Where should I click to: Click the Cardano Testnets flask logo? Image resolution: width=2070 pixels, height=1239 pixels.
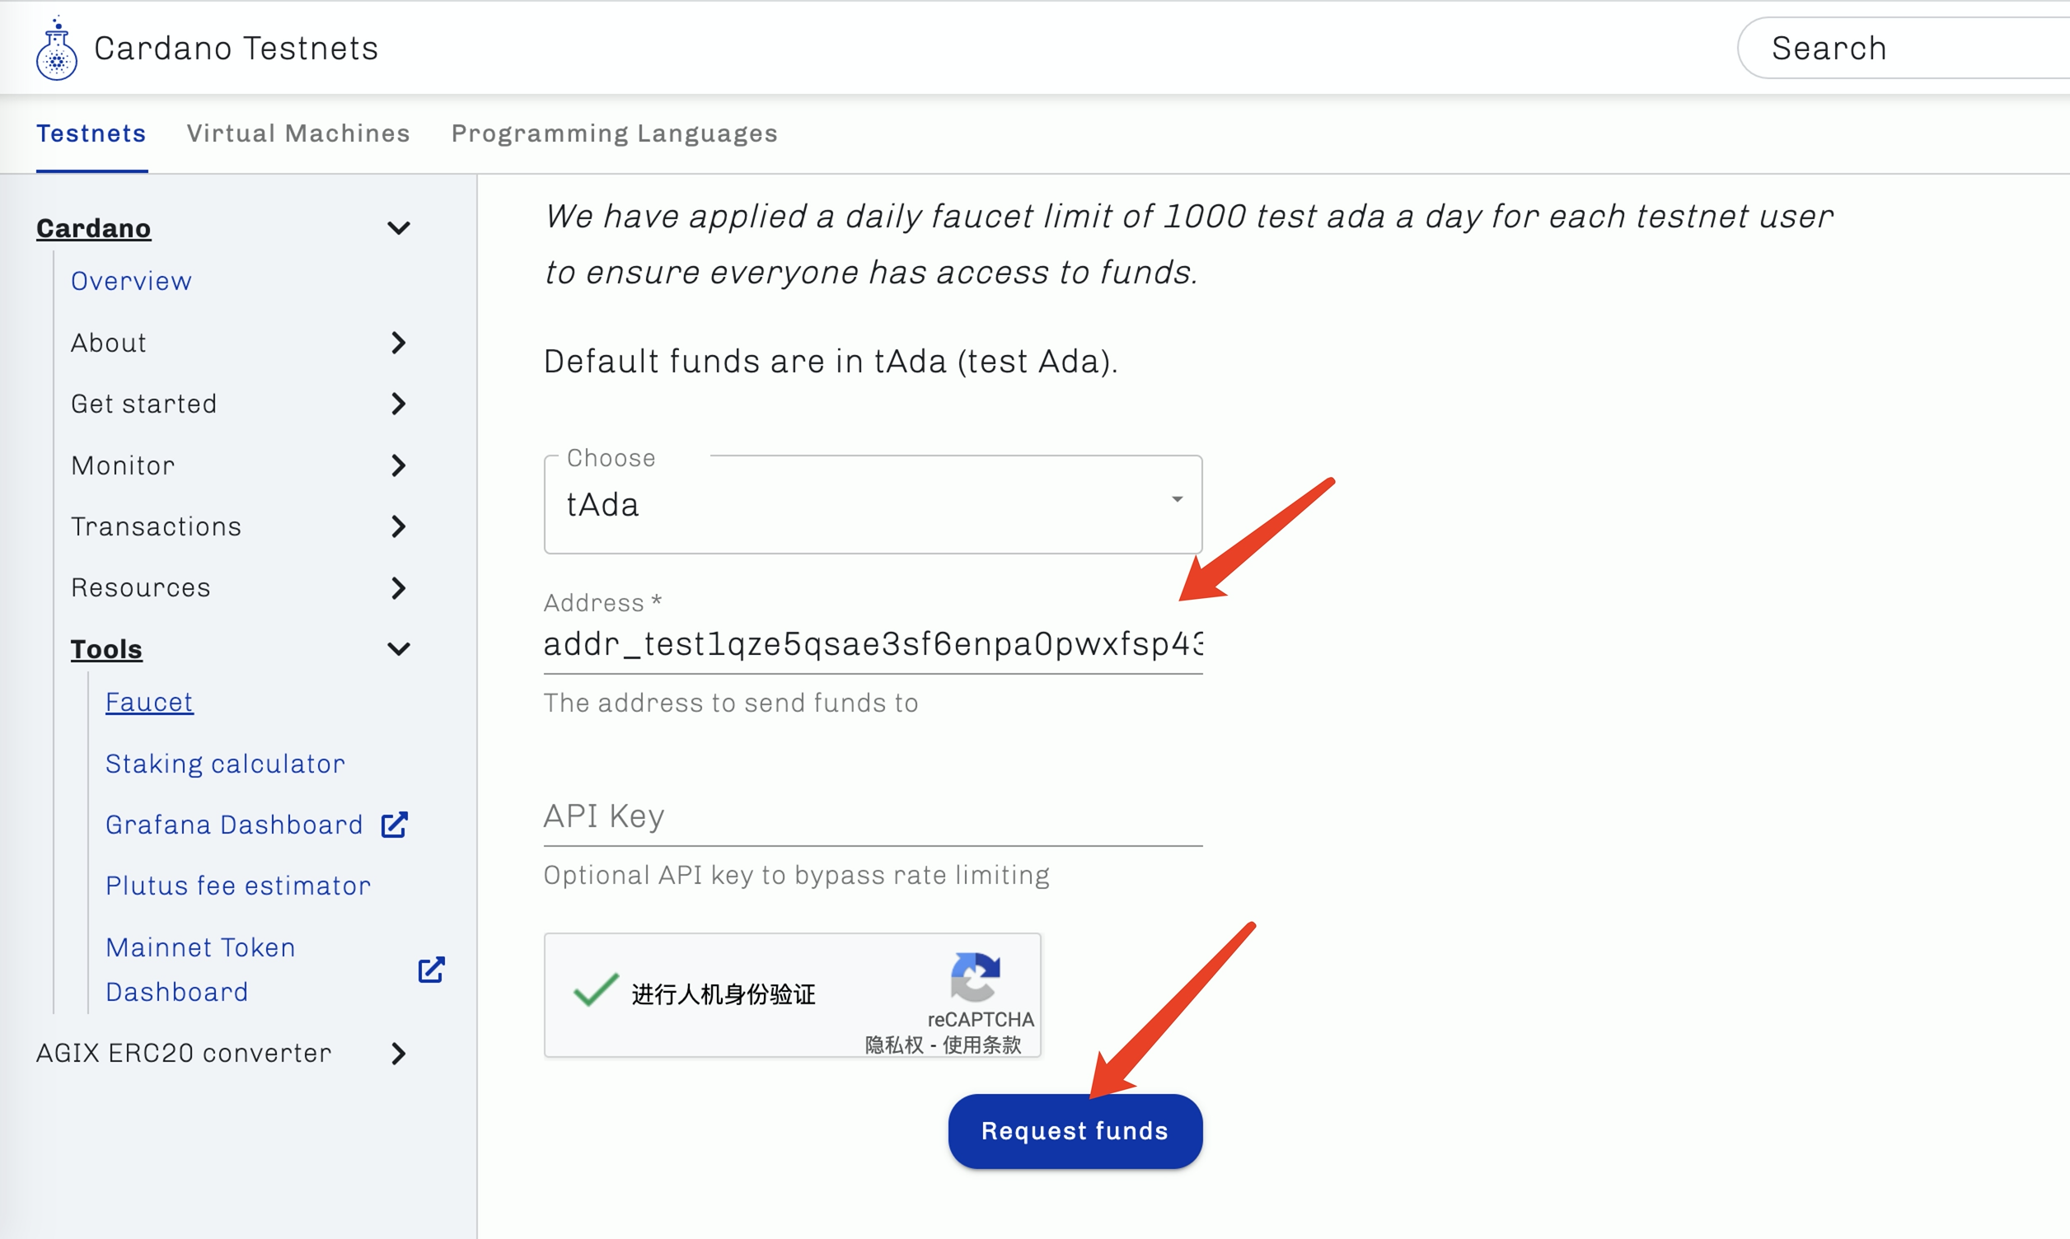57,49
